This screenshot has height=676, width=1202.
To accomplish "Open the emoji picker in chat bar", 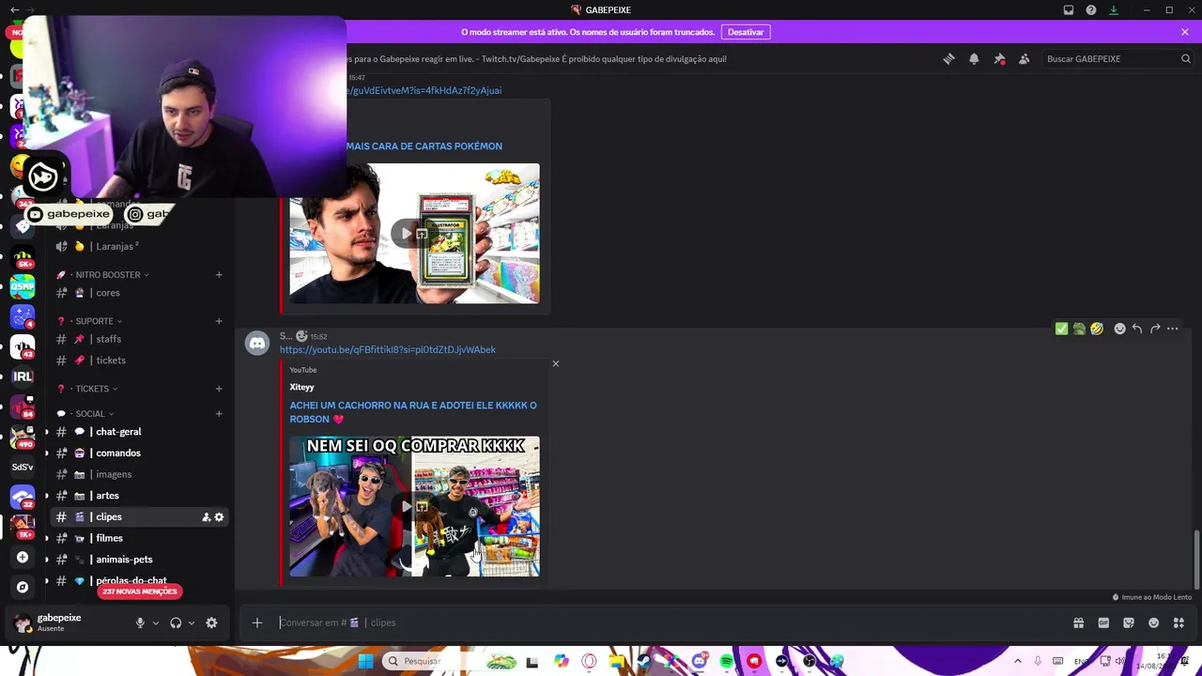I will [1154, 622].
